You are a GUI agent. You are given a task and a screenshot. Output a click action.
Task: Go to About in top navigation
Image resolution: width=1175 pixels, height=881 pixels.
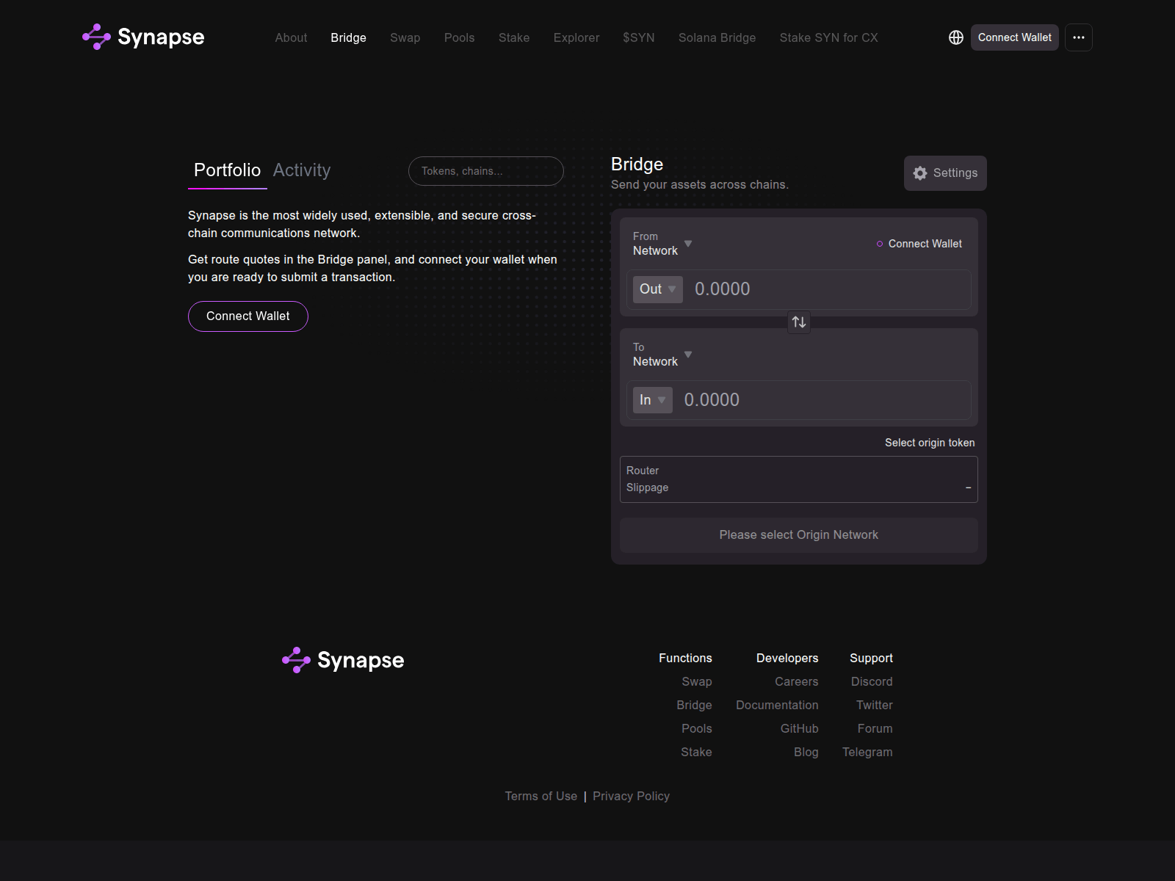tap(291, 37)
